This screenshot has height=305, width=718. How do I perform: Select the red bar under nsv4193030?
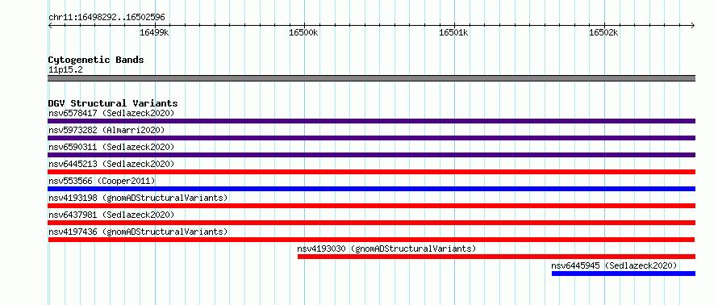coord(496,257)
